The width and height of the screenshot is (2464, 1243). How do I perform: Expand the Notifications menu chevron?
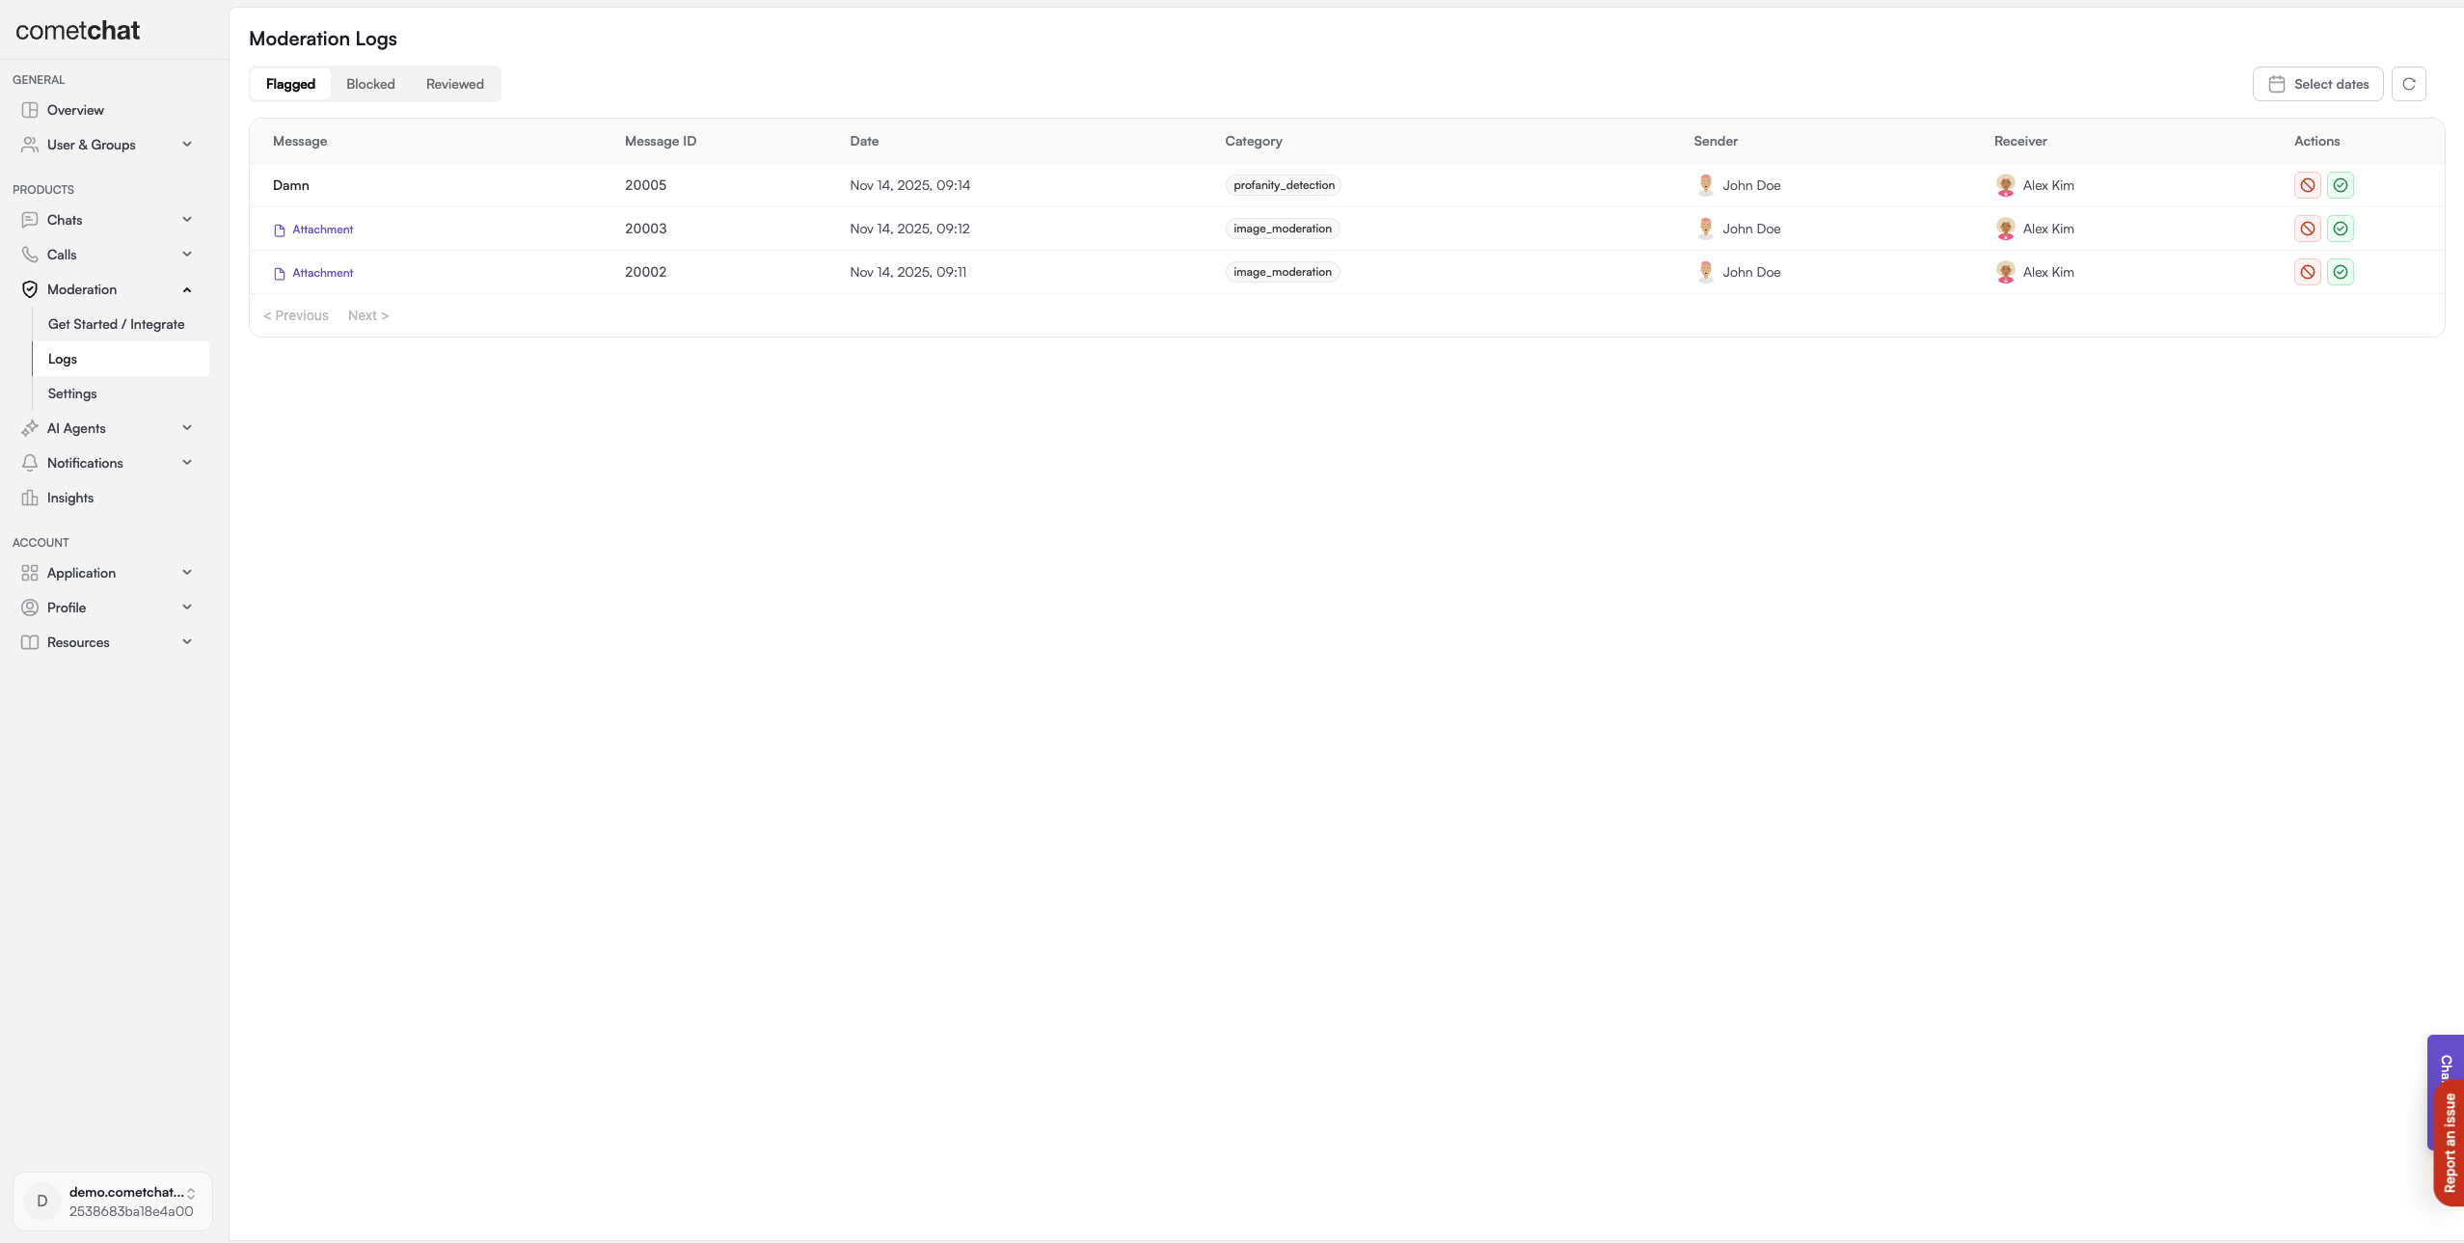(x=187, y=463)
